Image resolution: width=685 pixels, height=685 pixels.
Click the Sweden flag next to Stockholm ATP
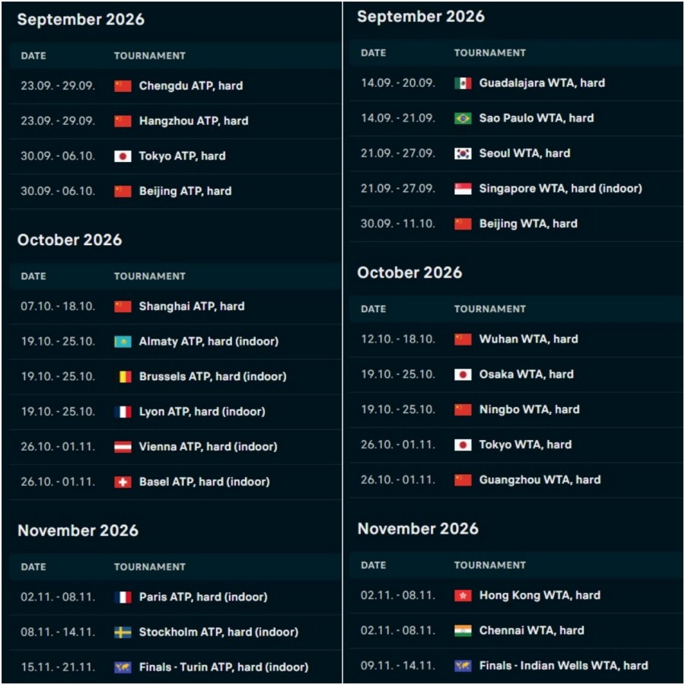[x=123, y=632]
